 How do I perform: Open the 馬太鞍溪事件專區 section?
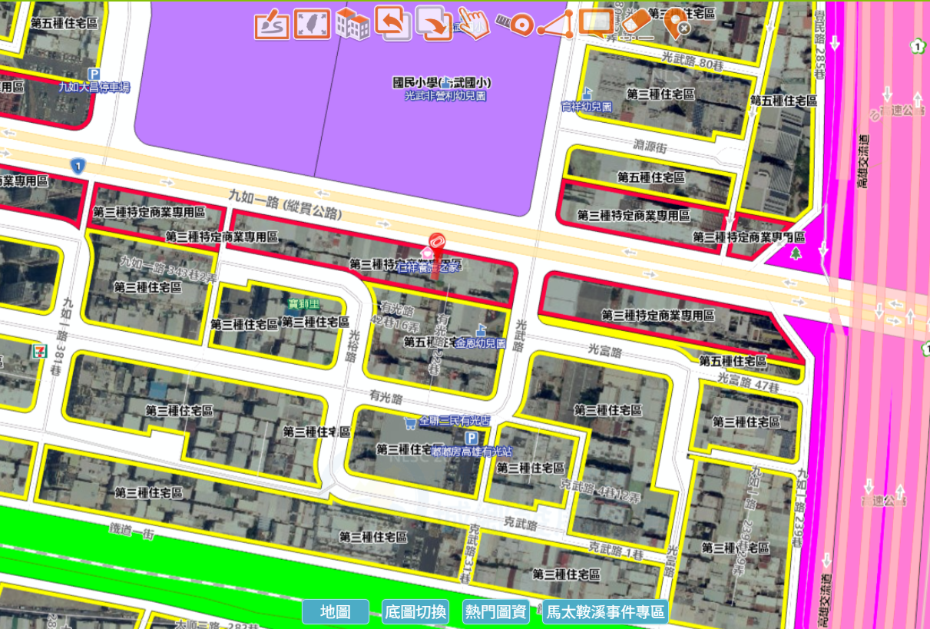point(604,612)
